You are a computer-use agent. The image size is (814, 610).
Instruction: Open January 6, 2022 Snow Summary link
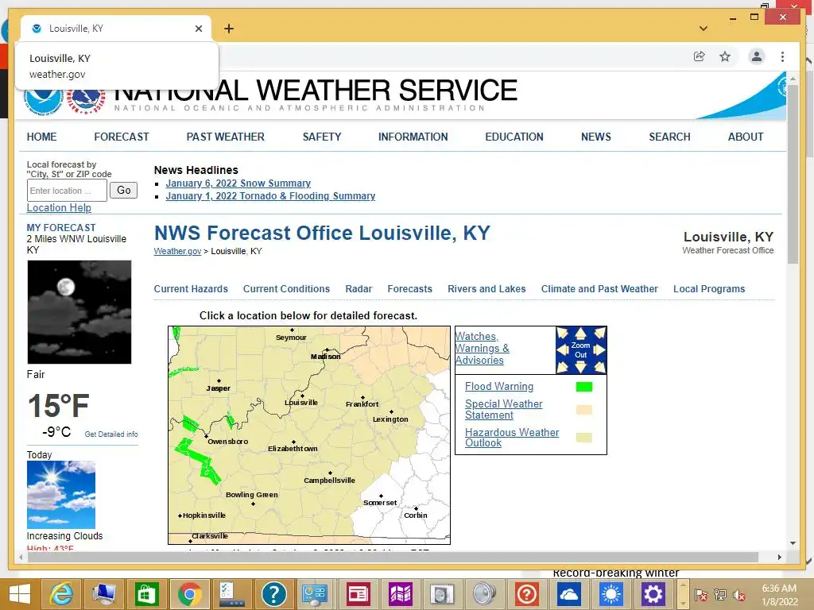click(238, 183)
